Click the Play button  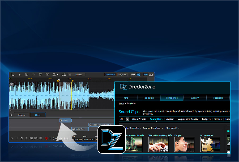click(x=12, y=138)
